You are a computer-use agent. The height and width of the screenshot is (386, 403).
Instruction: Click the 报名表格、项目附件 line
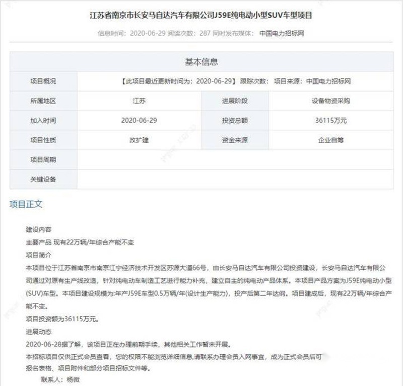(88, 368)
